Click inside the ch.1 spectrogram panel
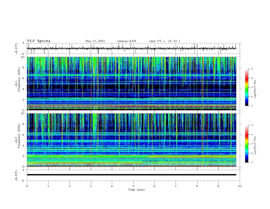The height and width of the screenshot is (209, 270). [131, 83]
